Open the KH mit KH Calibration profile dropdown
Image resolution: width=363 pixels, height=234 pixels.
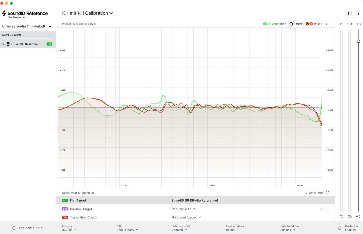[87, 13]
